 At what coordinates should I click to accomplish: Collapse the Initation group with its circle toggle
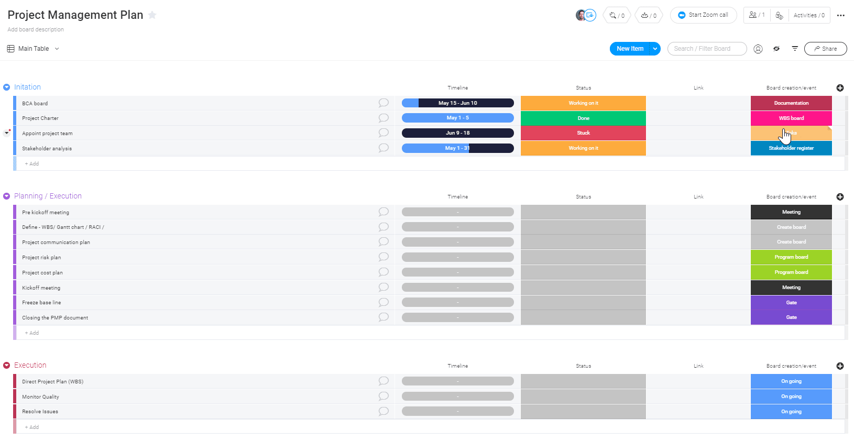click(x=7, y=87)
